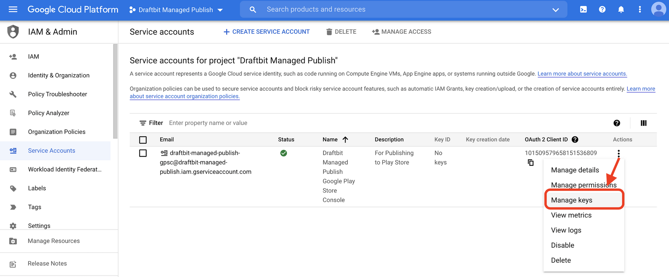Click the Filter icon
The width and height of the screenshot is (669, 277).
coord(143,123)
